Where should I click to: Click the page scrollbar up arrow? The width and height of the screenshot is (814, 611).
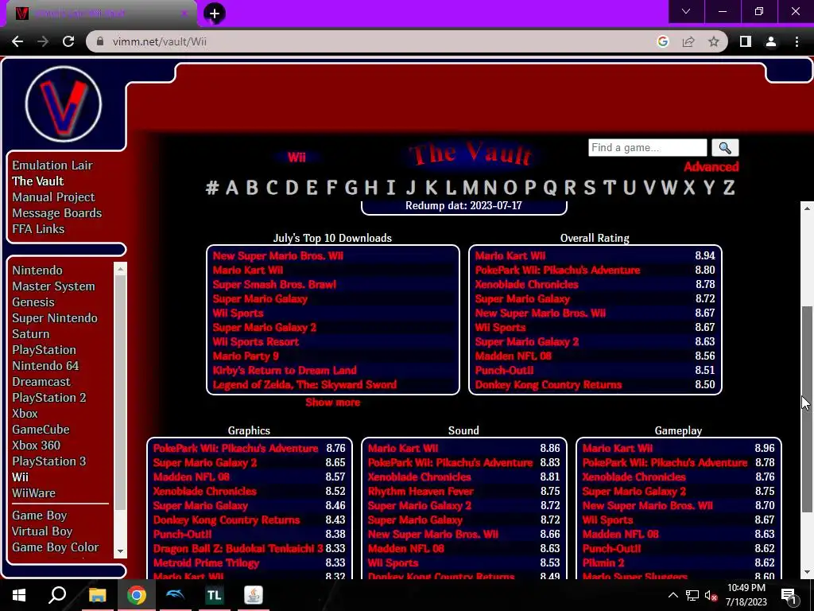pyautogui.click(x=807, y=208)
